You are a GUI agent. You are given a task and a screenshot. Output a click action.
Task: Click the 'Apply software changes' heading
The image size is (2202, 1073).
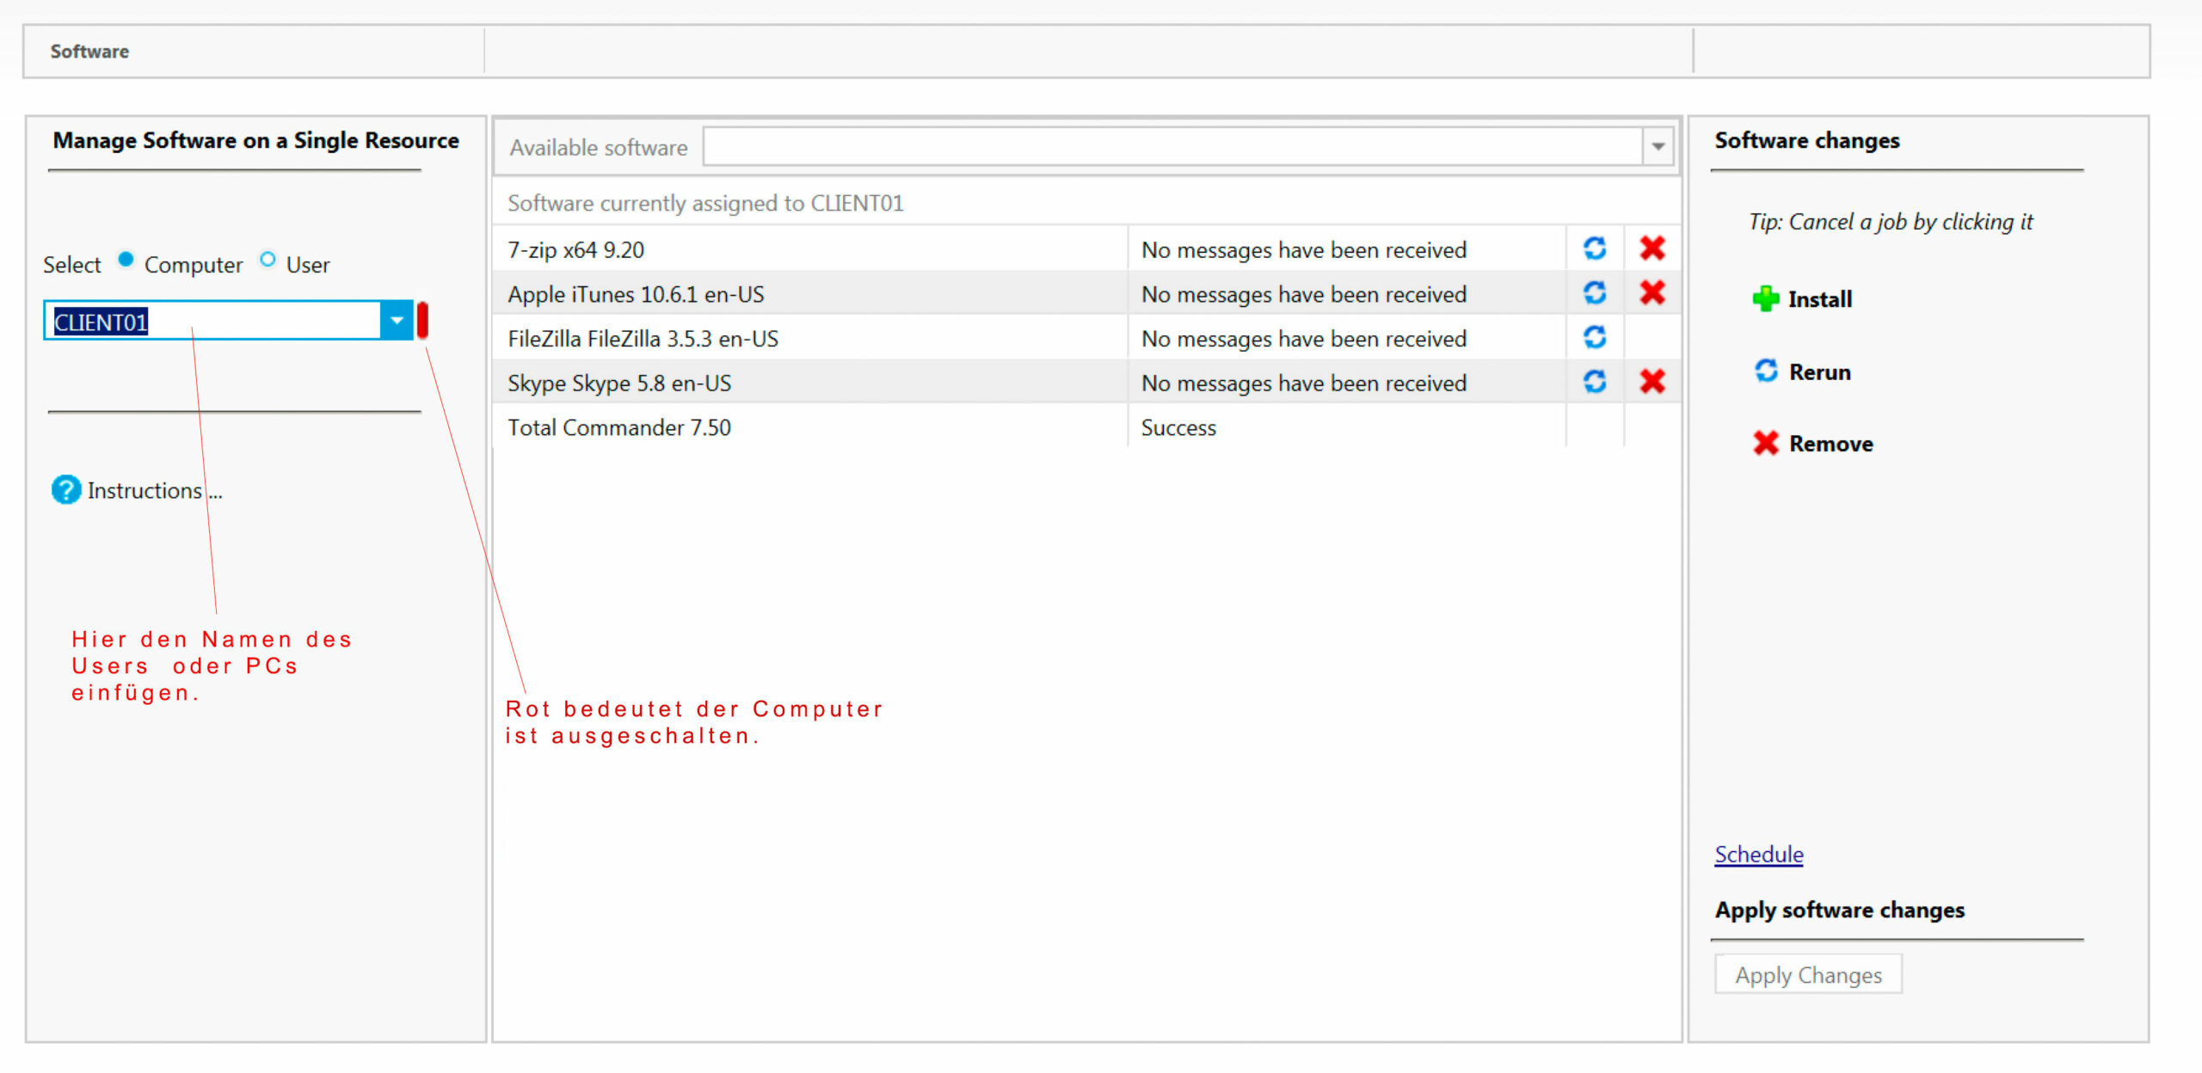tap(1840, 910)
